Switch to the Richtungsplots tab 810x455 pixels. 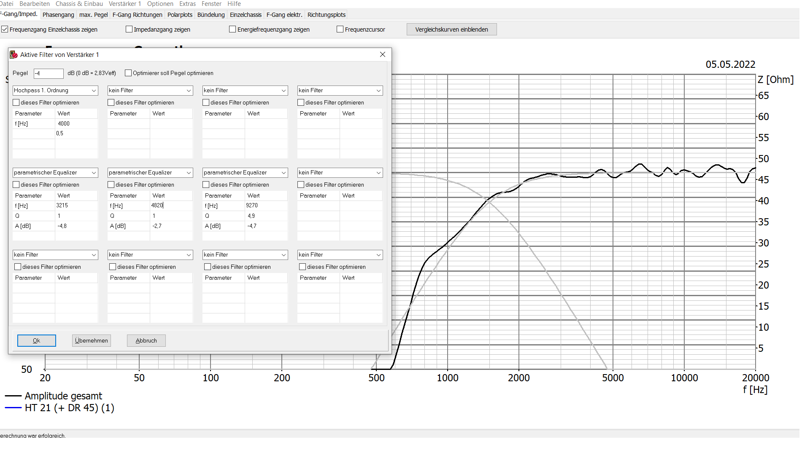pyautogui.click(x=327, y=15)
